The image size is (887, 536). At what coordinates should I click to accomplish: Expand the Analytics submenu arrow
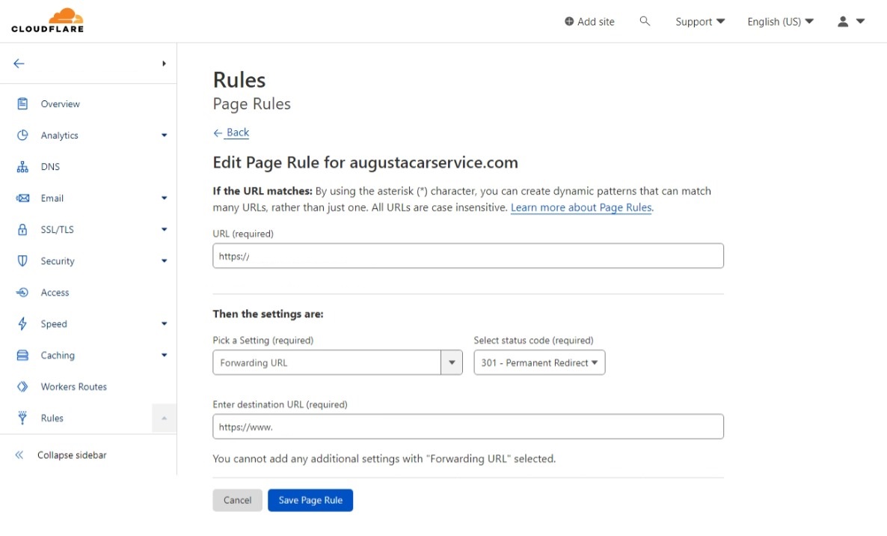coord(164,135)
